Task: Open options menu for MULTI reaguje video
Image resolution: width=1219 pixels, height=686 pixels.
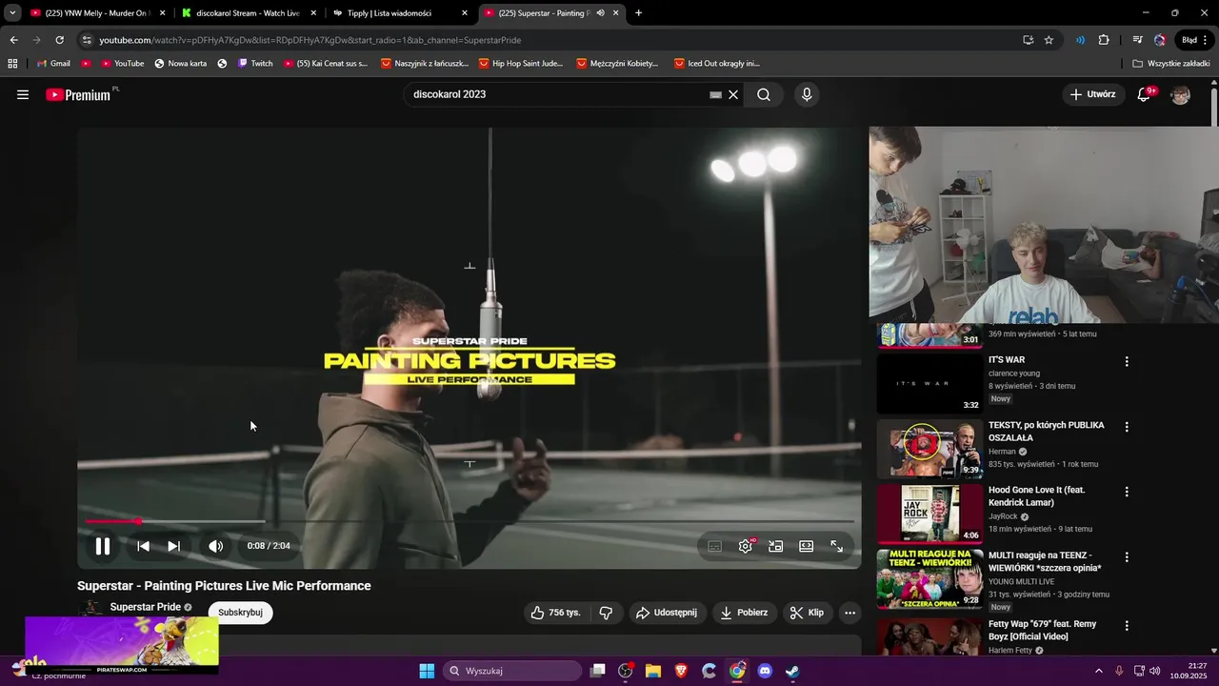Action: (1127, 556)
